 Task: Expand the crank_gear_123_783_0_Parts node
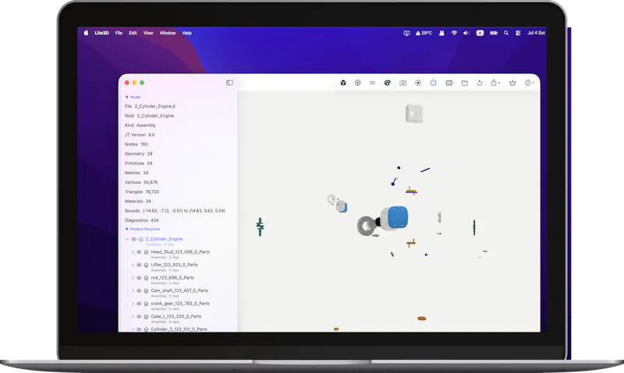[133, 304]
